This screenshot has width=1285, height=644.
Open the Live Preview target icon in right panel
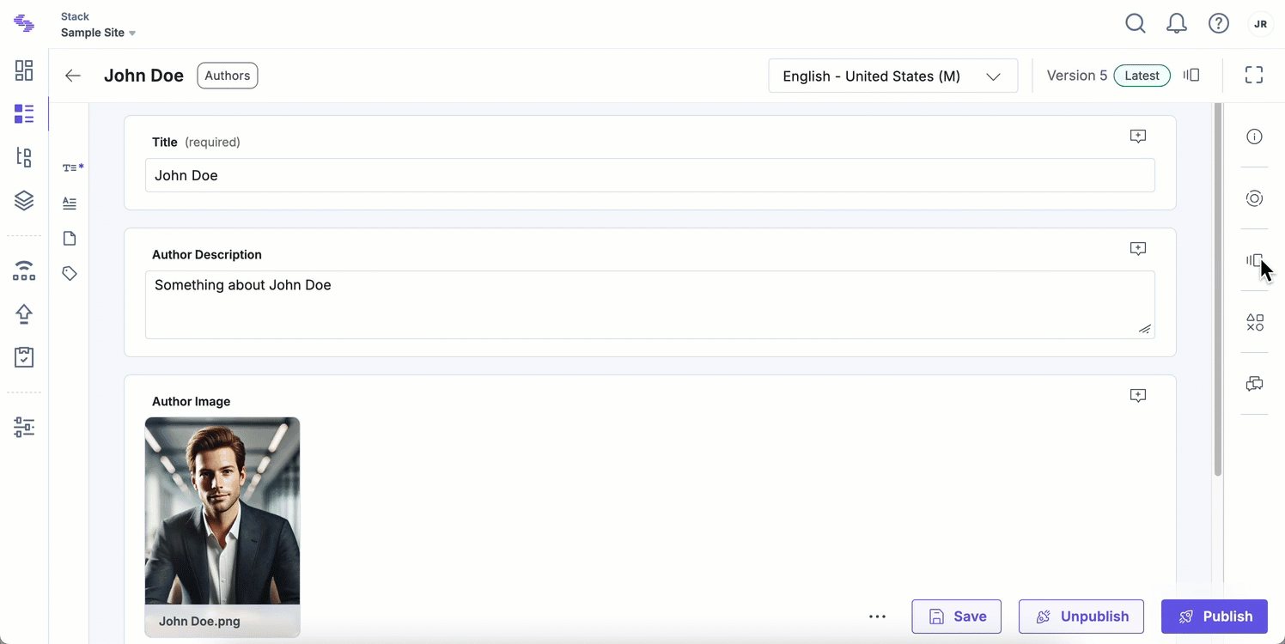[x=1255, y=198]
